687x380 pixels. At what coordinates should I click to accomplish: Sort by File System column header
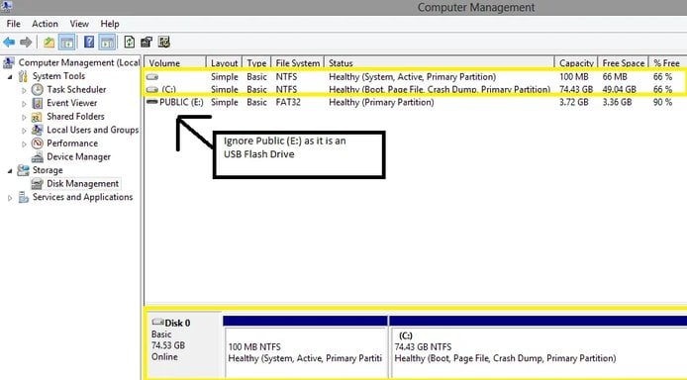(298, 63)
